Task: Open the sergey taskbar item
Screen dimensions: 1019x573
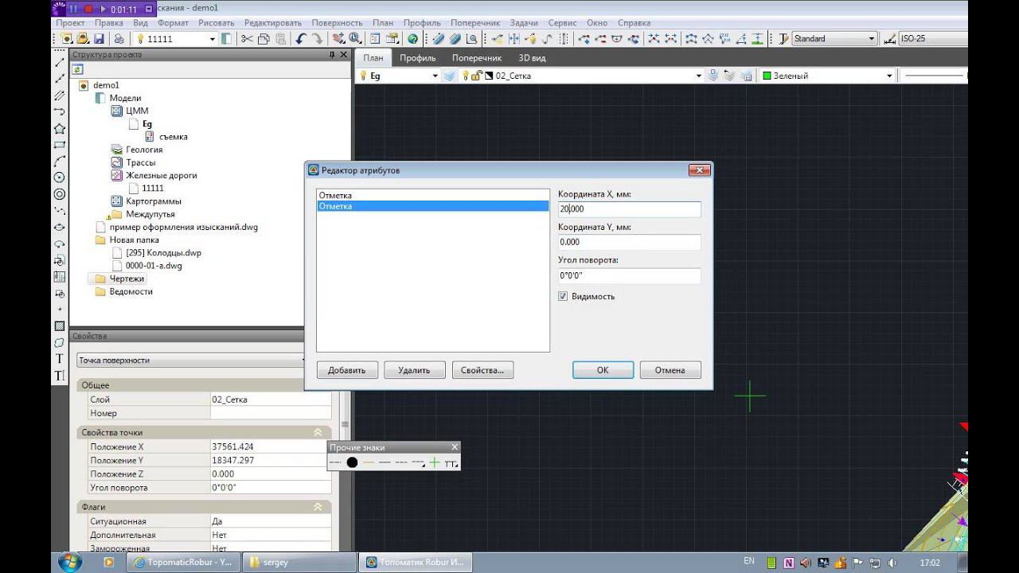Action: 299,562
